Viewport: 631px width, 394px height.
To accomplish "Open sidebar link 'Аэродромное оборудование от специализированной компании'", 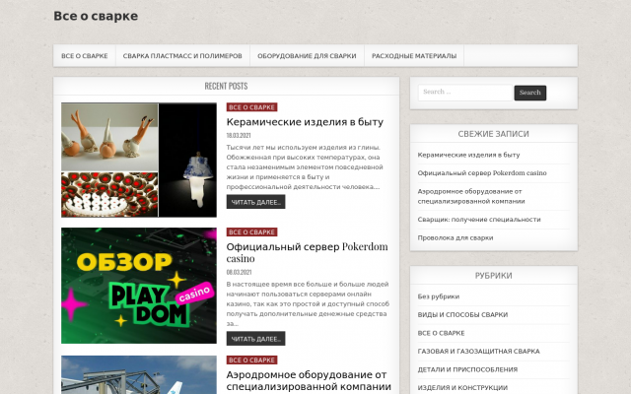I will point(471,196).
